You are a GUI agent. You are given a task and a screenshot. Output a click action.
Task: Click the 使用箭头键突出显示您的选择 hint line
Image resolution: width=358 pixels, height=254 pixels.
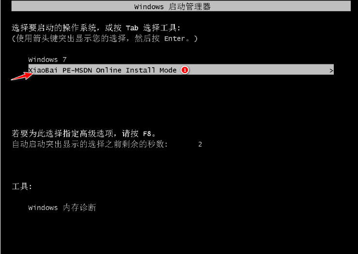(71, 38)
